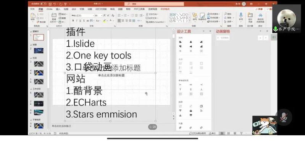Open the font name dropdown
Image resolution: width=305 pixels, height=141 pixels.
(83, 15)
